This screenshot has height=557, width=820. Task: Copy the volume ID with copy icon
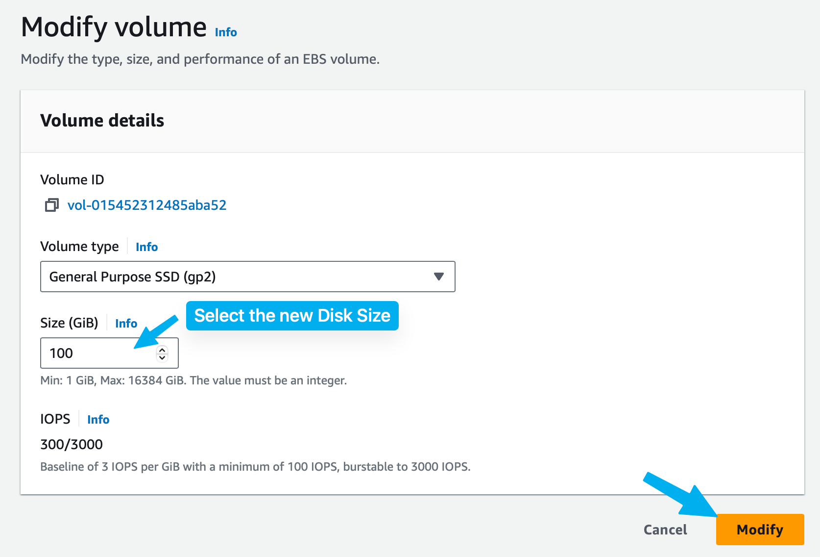[x=51, y=205]
